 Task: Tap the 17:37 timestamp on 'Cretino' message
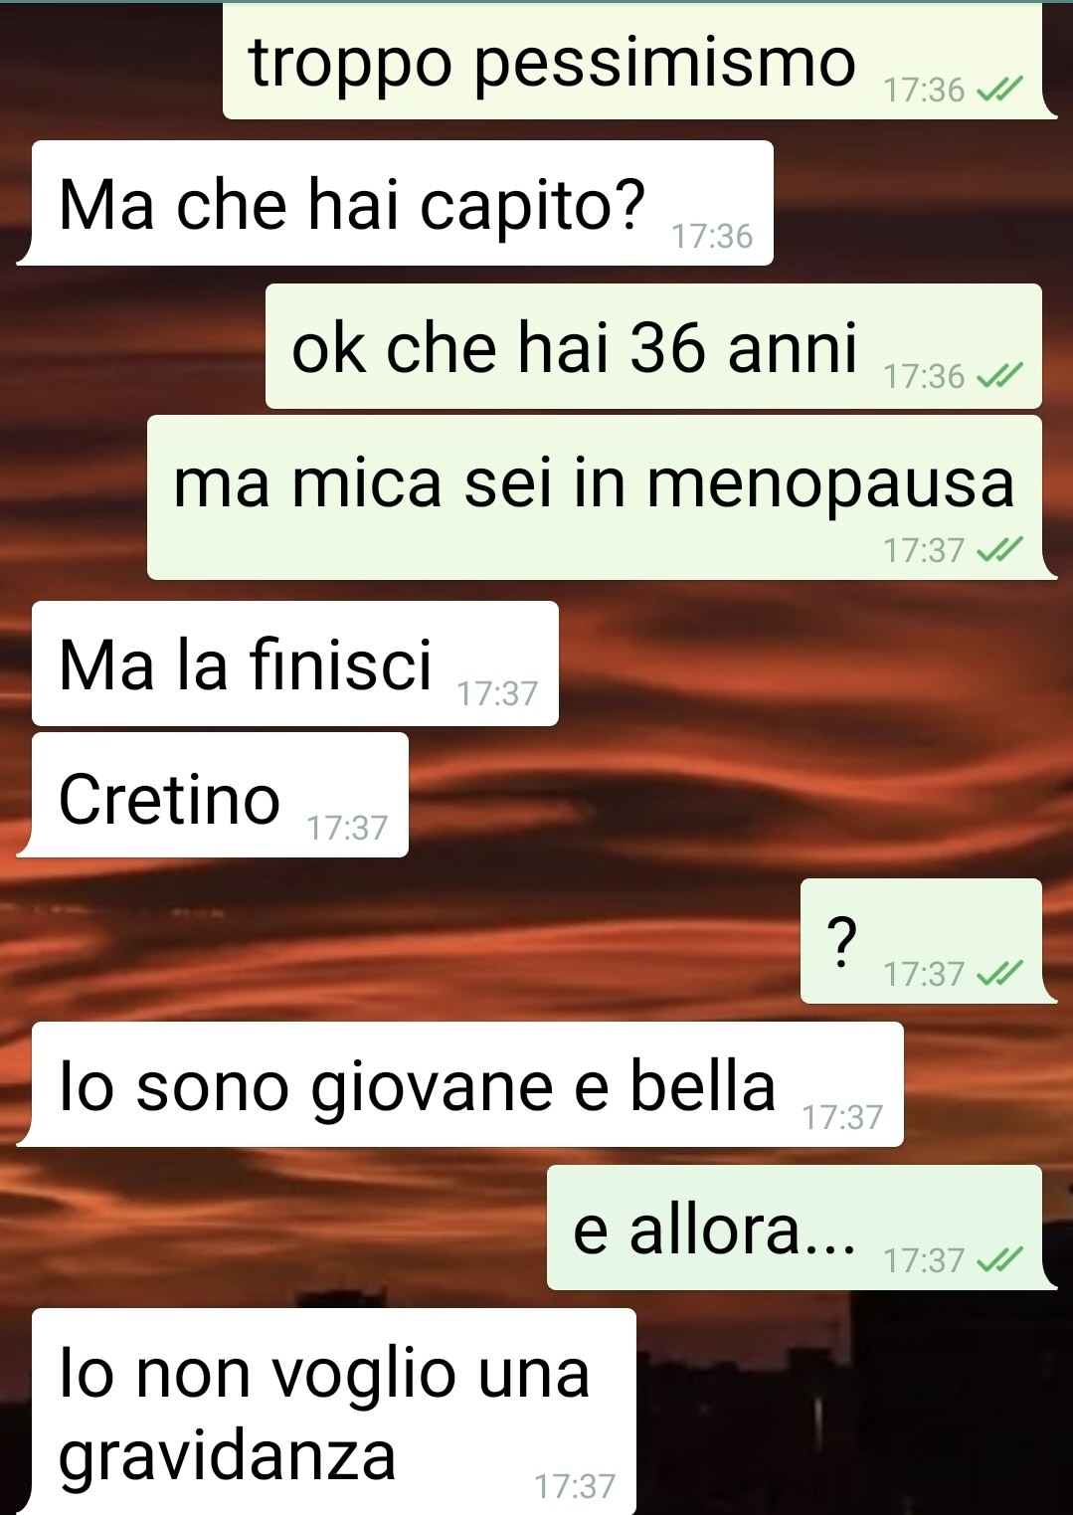347,828
